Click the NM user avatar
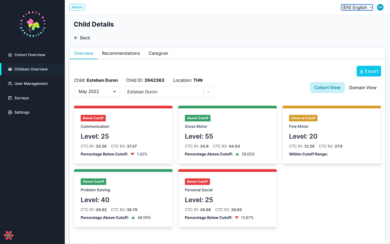The height and width of the screenshot is (244, 390). pyautogui.click(x=380, y=7)
